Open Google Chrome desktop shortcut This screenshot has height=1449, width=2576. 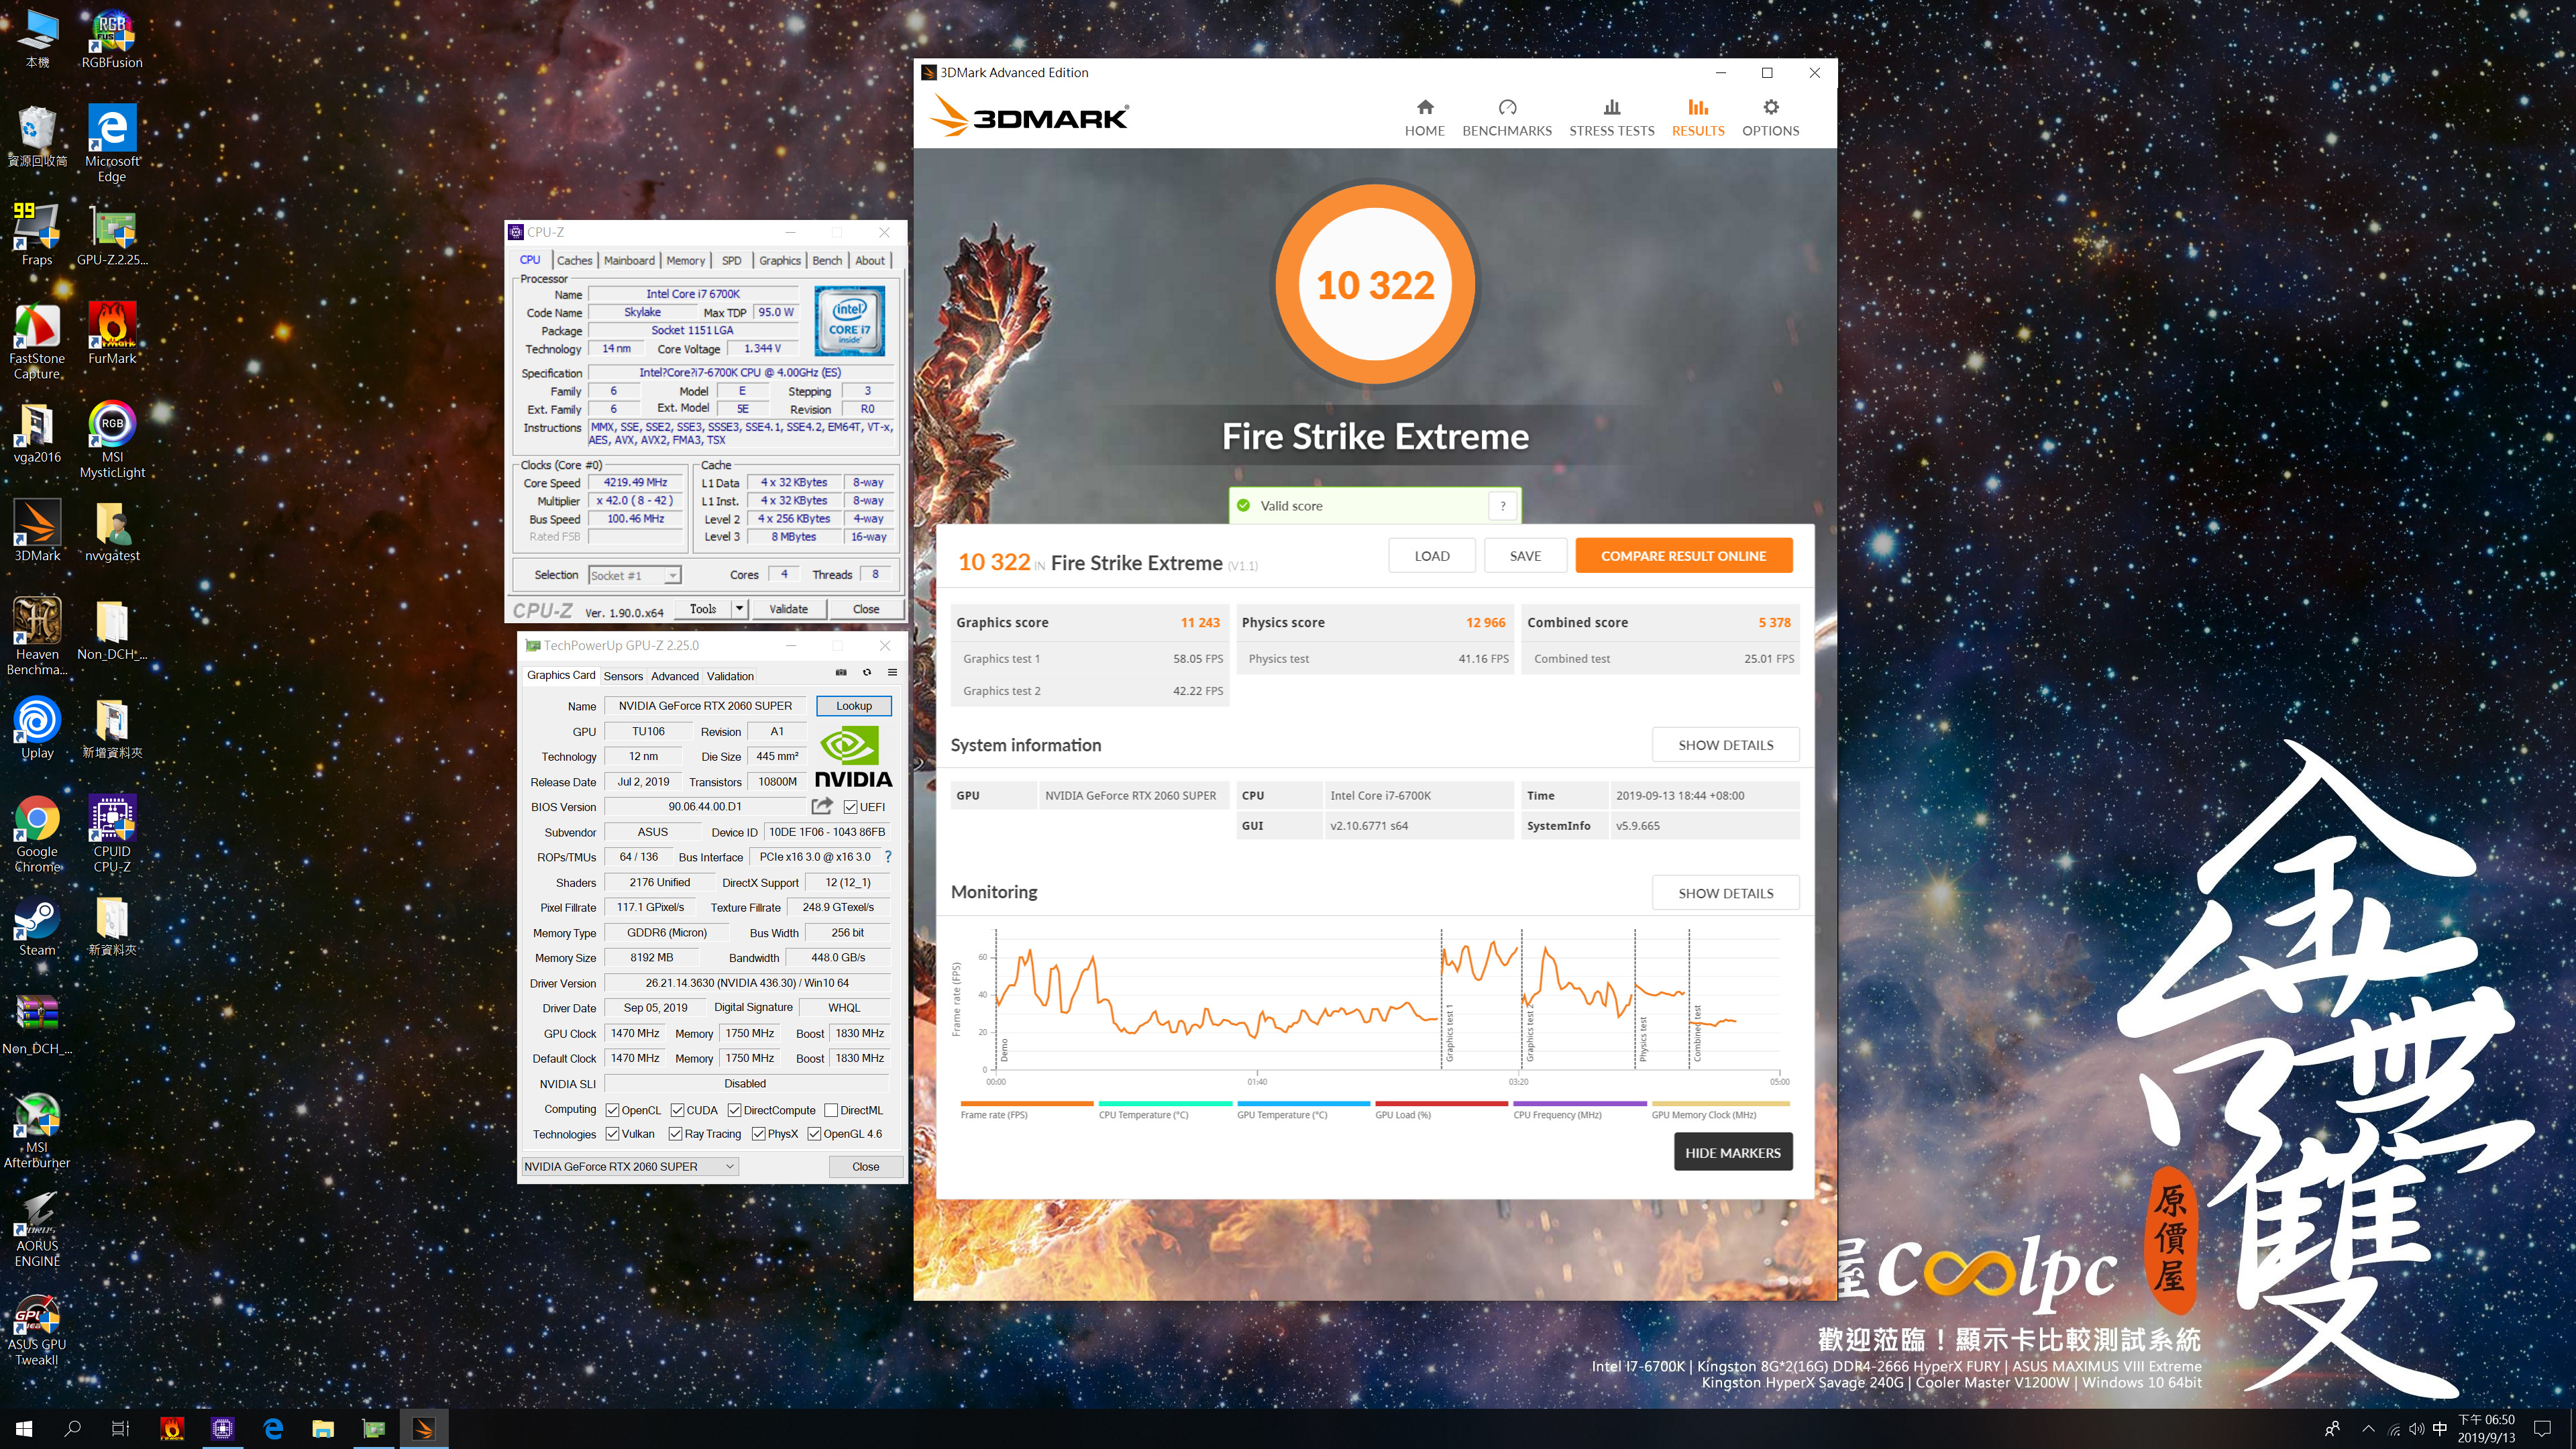coord(37,834)
